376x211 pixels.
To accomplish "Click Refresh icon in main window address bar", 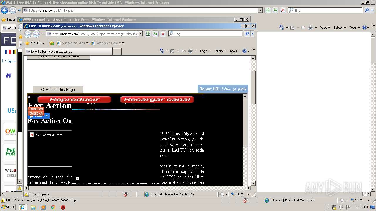I will coord(275,10).
